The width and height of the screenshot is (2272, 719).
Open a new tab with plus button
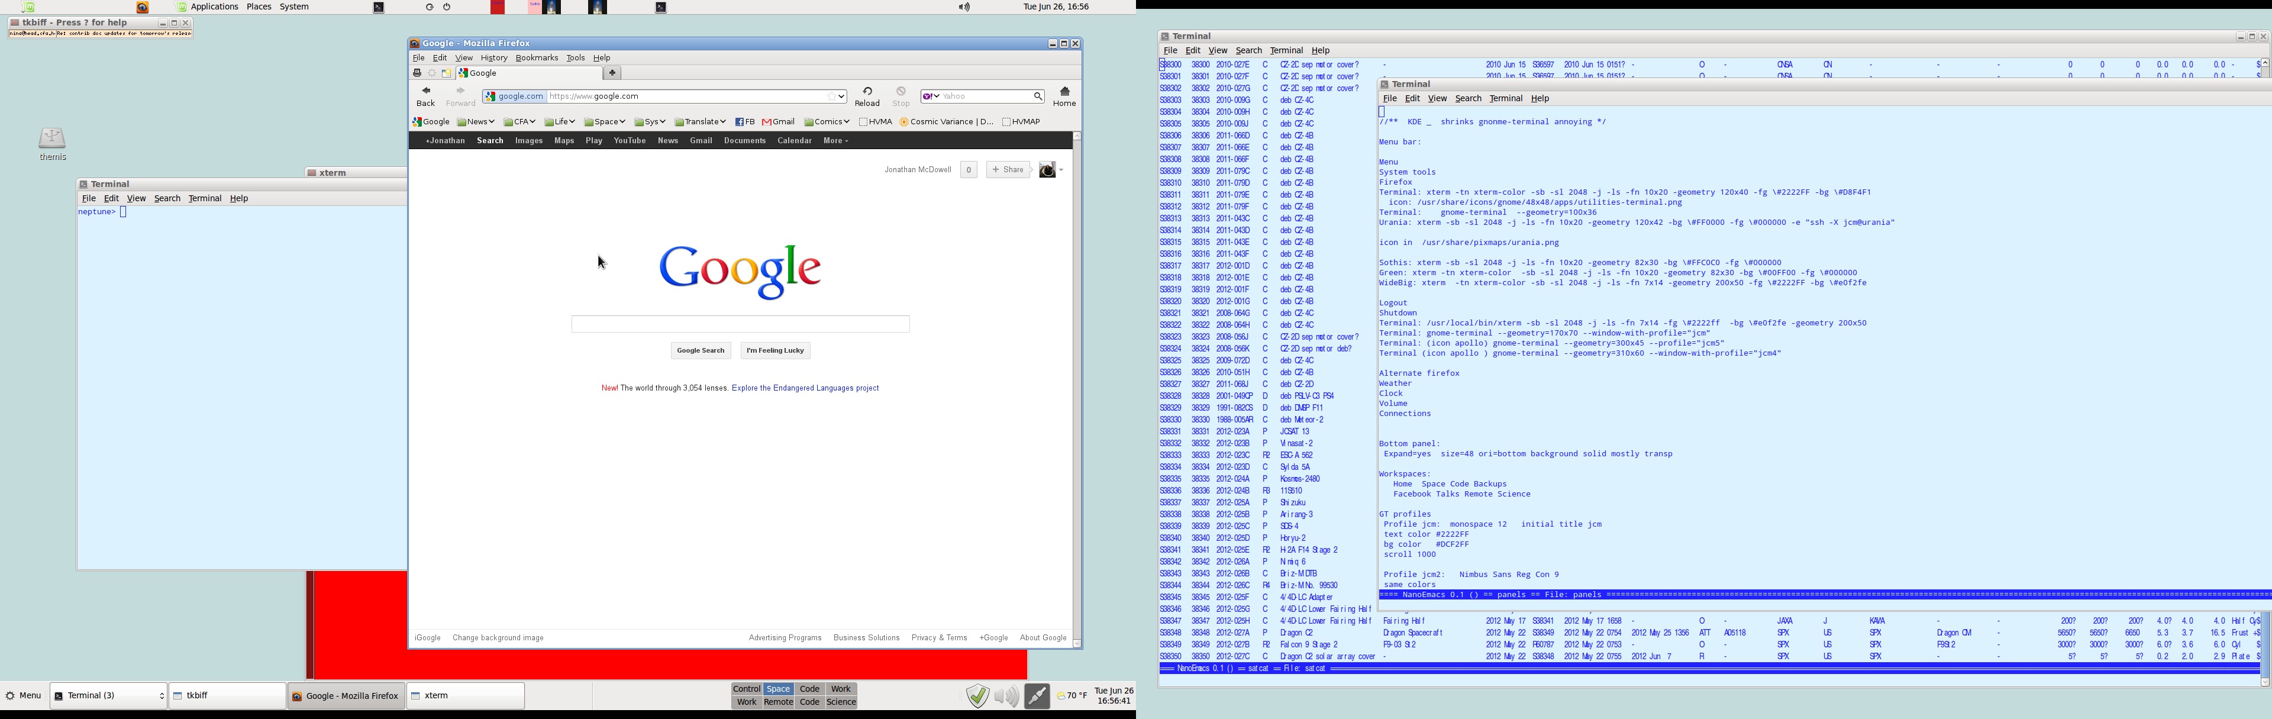click(613, 73)
